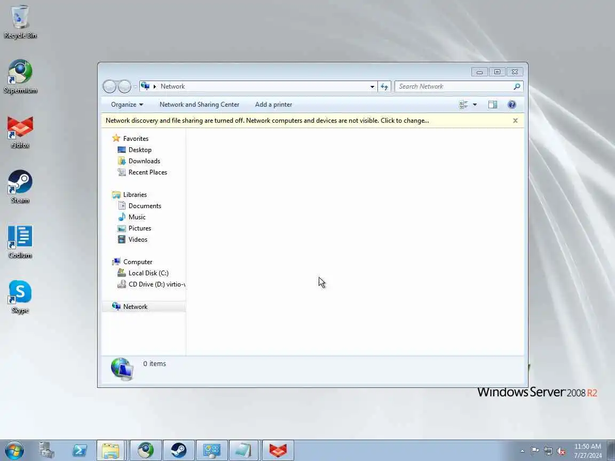Image resolution: width=615 pixels, height=461 pixels.
Task: Toggle the preview pane
Action: (493, 105)
